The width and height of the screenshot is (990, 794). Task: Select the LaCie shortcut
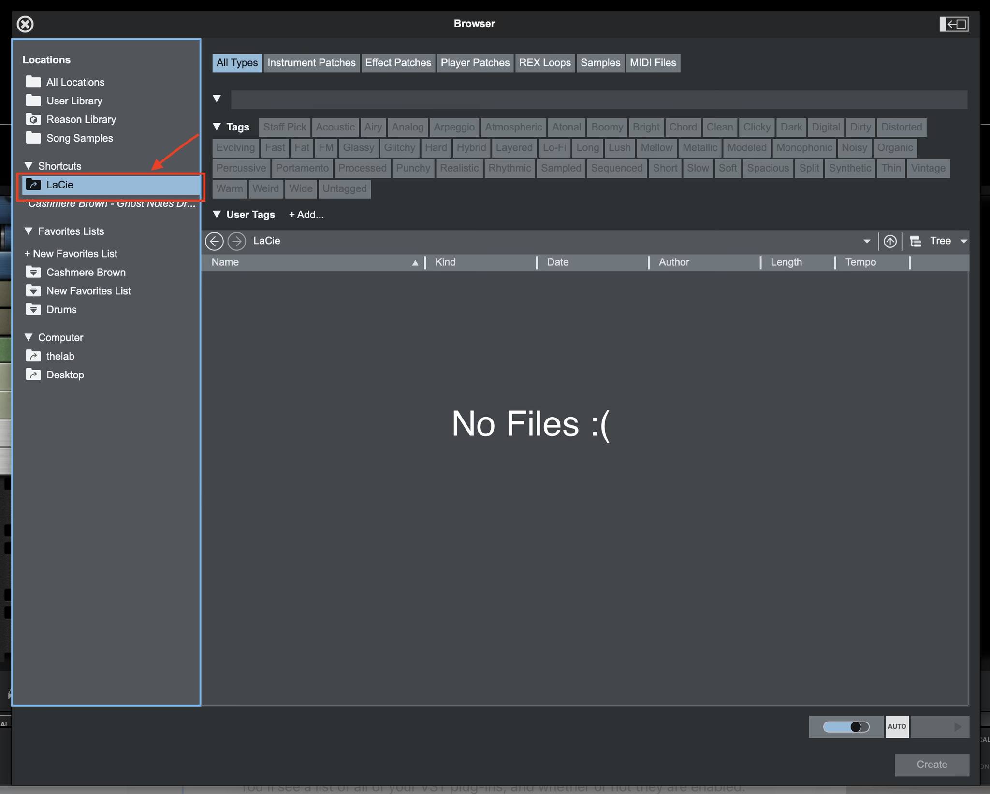111,185
